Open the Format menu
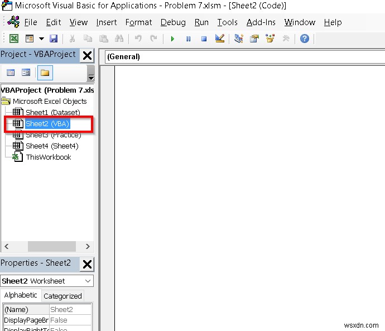Viewport: 385px width, 331px height. [138, 22]
